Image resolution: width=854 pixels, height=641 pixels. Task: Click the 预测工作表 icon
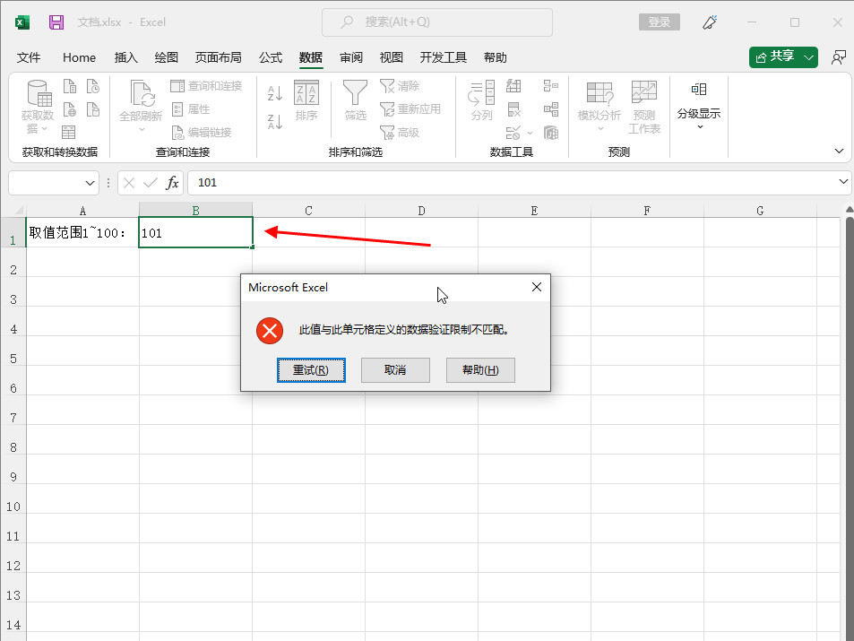[644, 107]
